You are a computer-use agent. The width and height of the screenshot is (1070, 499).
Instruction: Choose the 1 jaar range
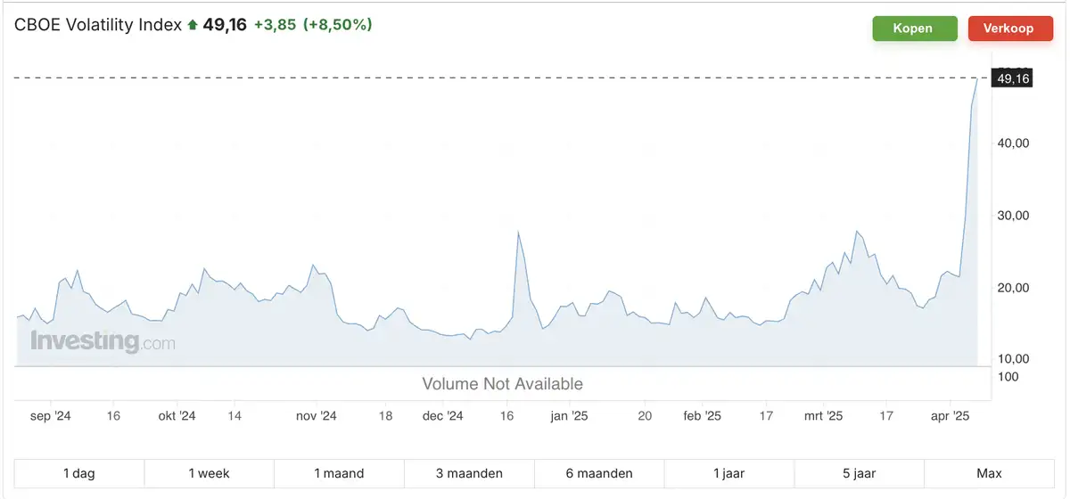[x=729, y=473]
